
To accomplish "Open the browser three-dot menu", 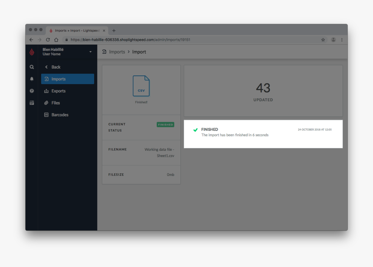I will coord(342,40).
